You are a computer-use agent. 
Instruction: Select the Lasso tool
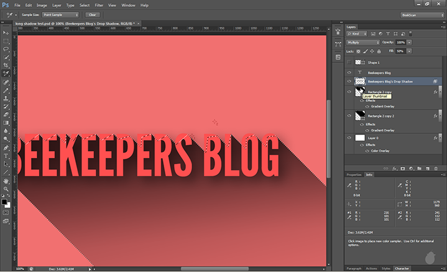[6, 48]
